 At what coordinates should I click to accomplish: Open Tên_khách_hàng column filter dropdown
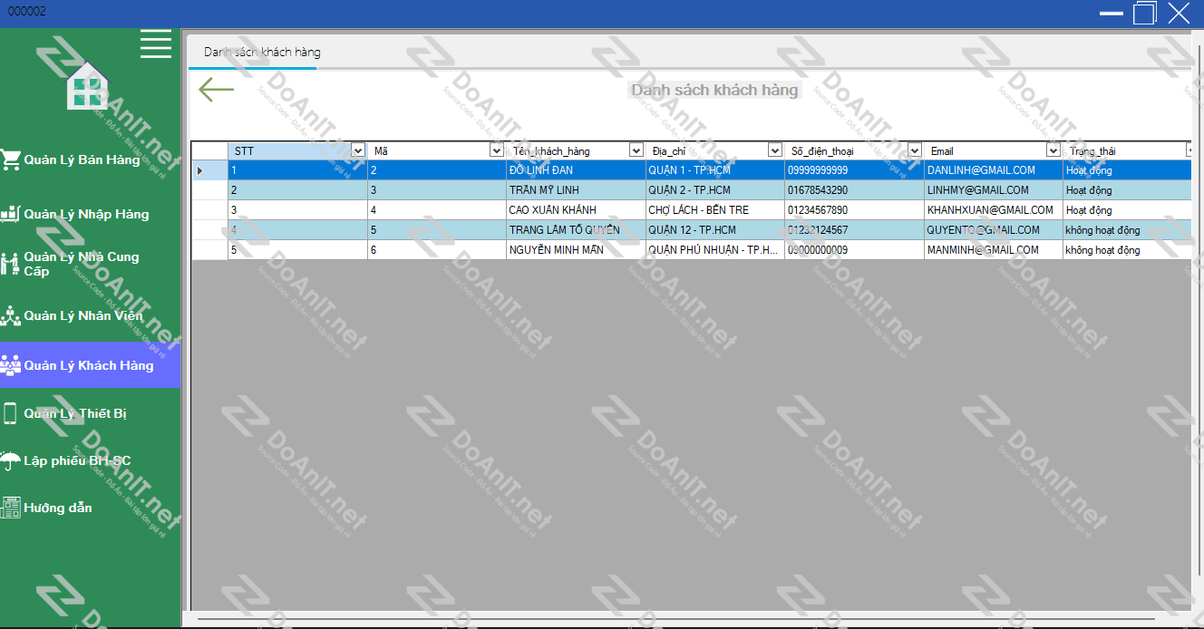[x=636, y=150]
